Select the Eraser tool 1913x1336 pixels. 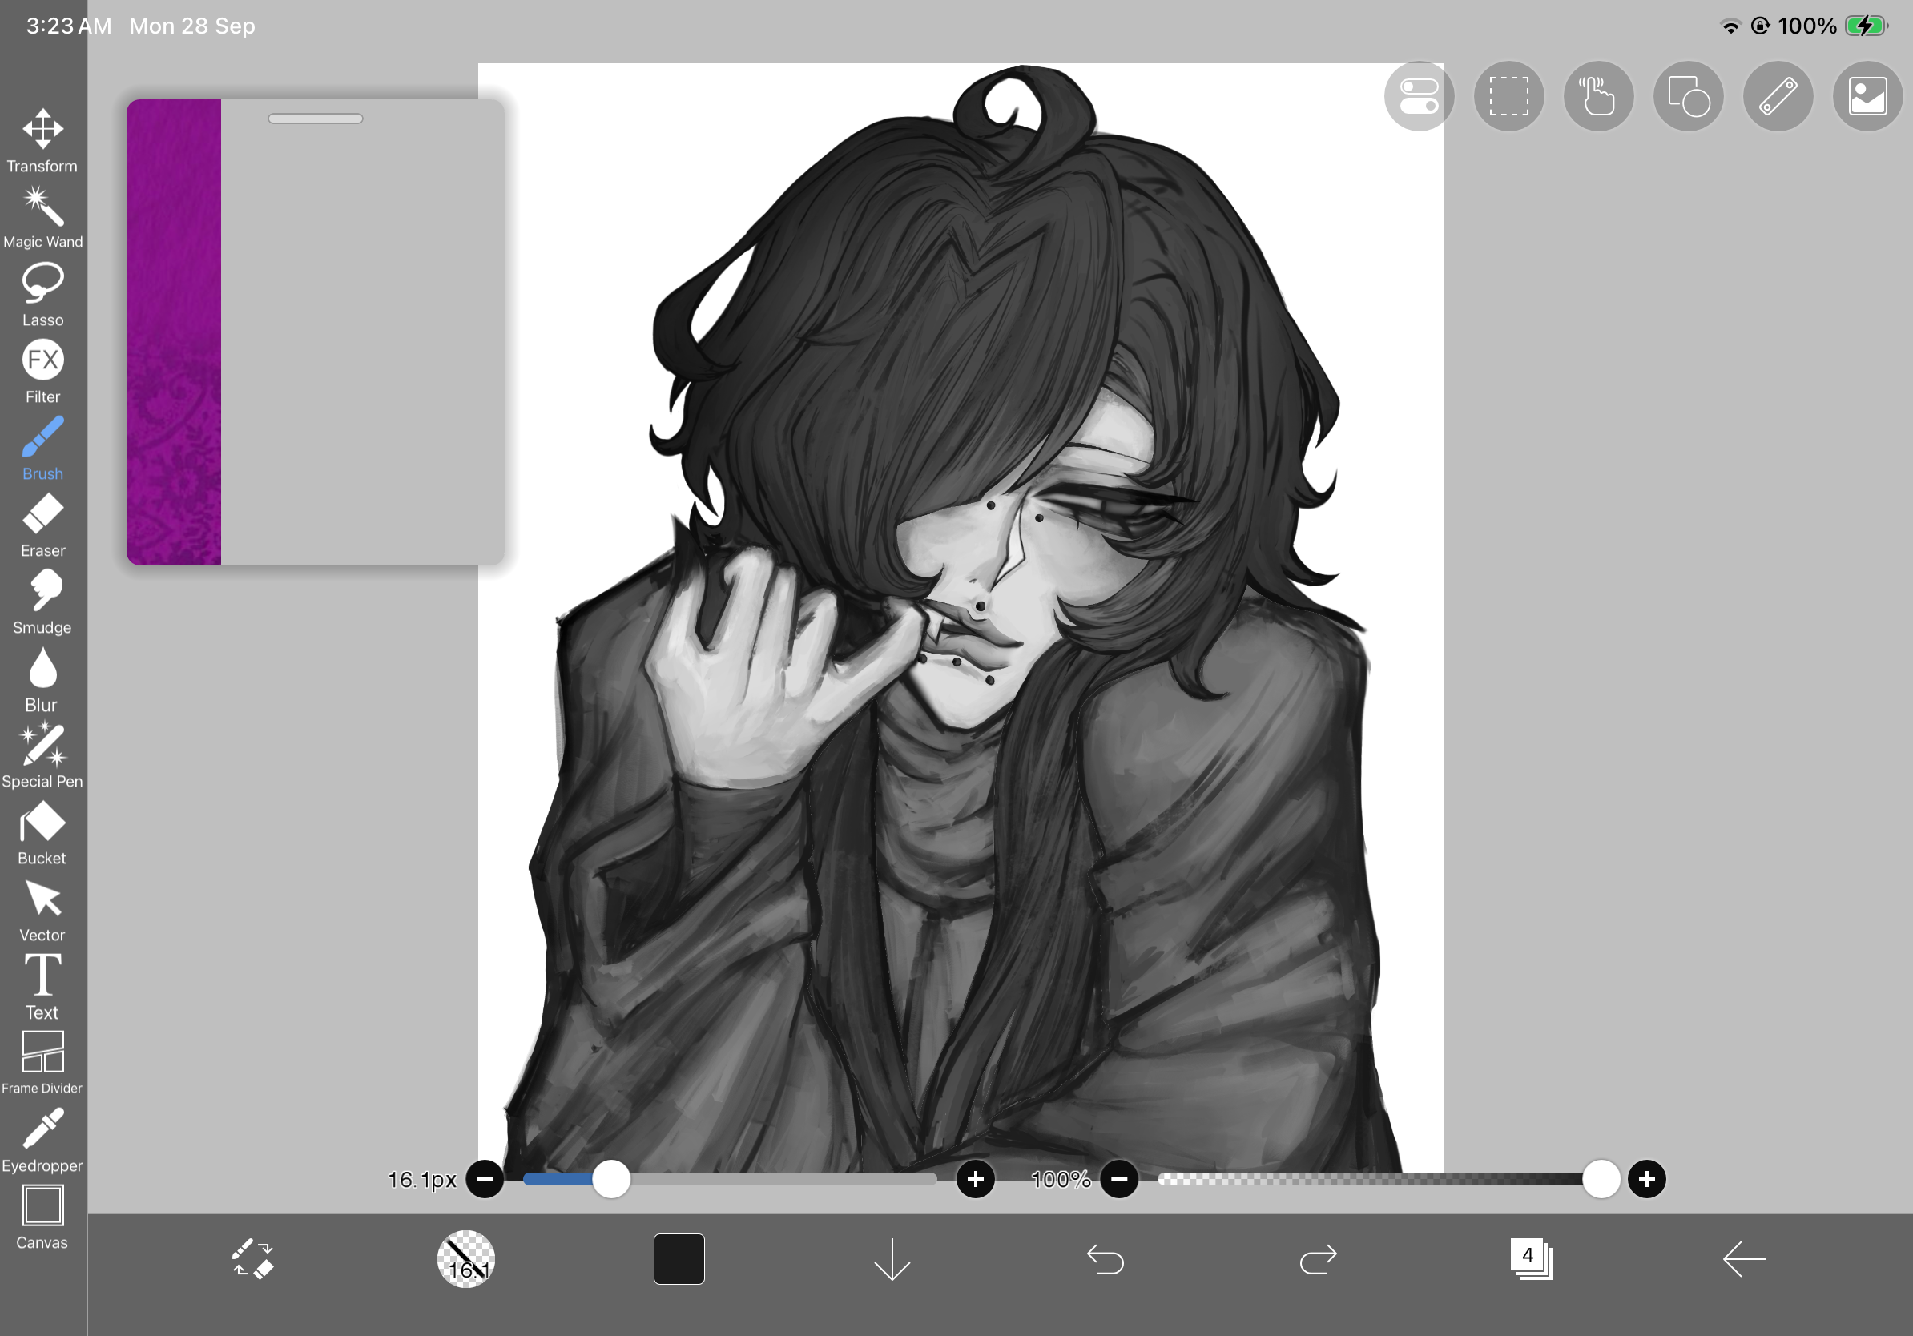point(42,525)
